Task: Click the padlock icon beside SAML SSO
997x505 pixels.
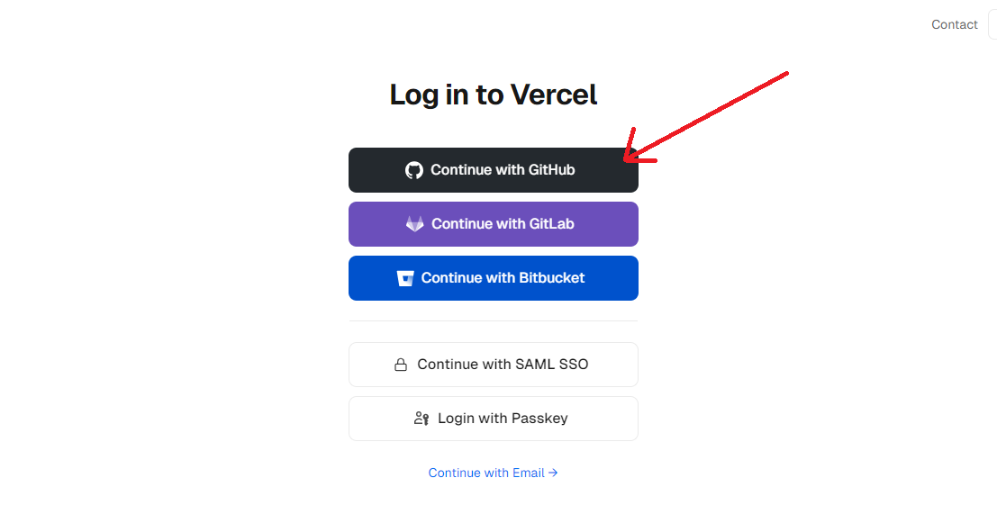Action: click(401, 365)
